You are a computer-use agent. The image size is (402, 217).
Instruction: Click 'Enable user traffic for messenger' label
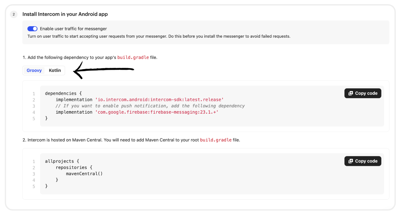[73, 29]
